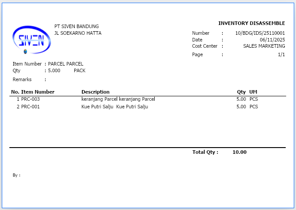
Task: Select the total quantity value 10.00
Action: [x=240, y=152]
